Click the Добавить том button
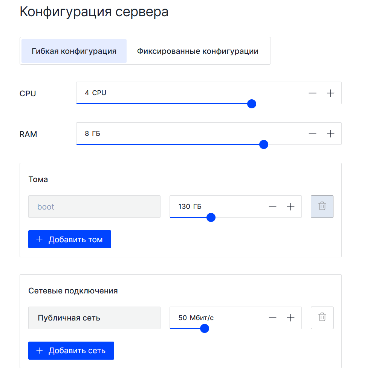This screenshot has height=389, width=370. pyautogui.click(x=70, y=239)
